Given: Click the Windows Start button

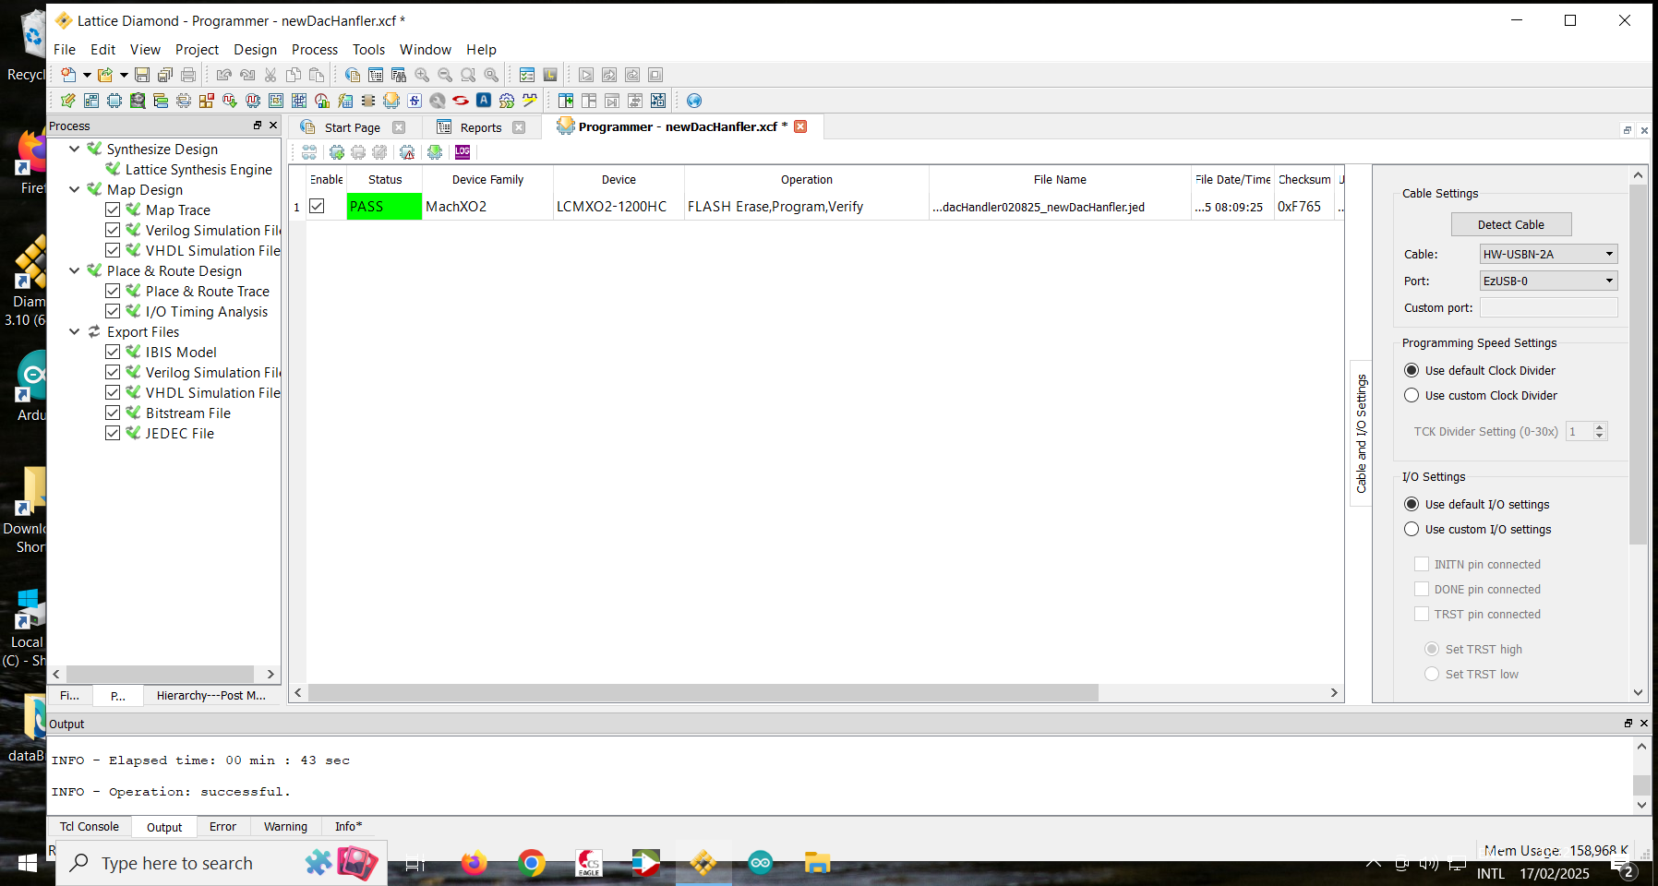Looking at the screenshot, I should [28, 863].
